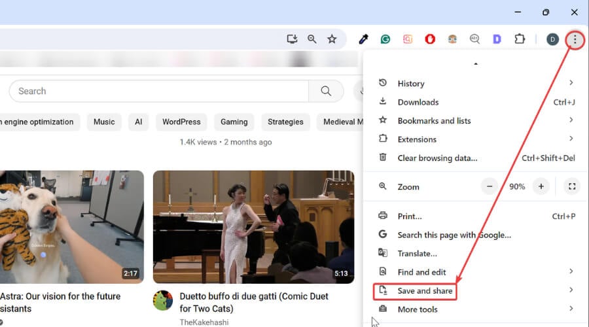The height and width of the screenshot is (327, 589).
Task: Click the address bar zoom magnifier icon
Action: point(312,39)
